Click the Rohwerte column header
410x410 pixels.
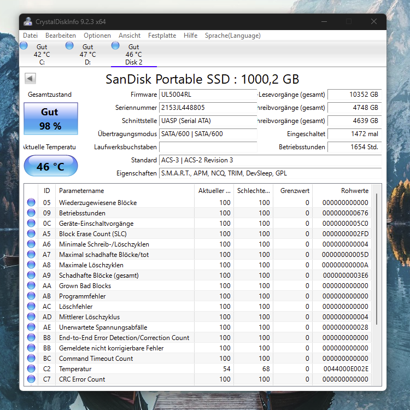342,191
